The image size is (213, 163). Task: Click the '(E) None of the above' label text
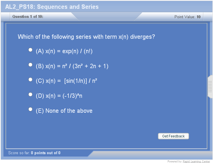coord(64,111)
